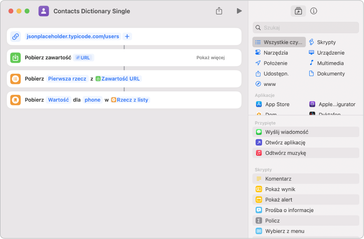The image size is (364, 239).
Task: Click jsonplaceholder.typicode.com/users URL
Action: (x=73, y=37)
